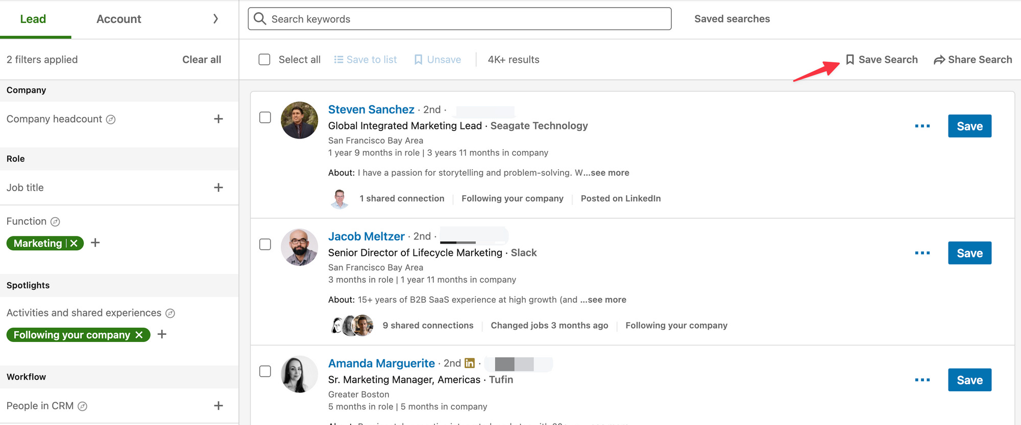Click Following your company under Steven Sanchez

point(513,198)
